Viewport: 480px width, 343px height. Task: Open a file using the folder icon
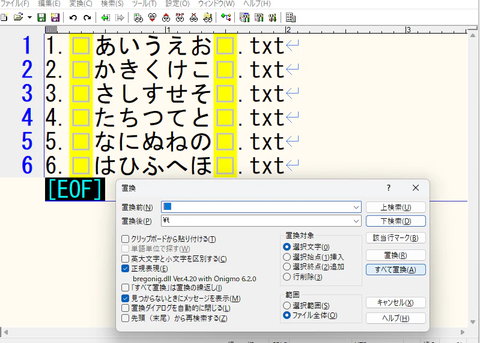tap(19, 17)
